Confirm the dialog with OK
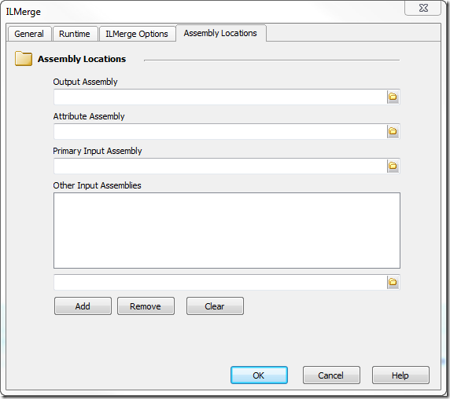 pos(259,375)
